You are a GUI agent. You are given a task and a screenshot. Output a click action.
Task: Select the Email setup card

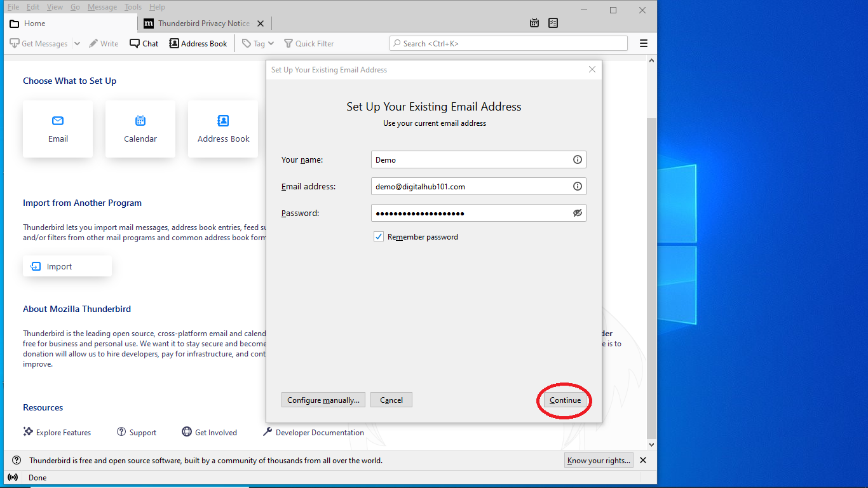(x=58, y=129)
